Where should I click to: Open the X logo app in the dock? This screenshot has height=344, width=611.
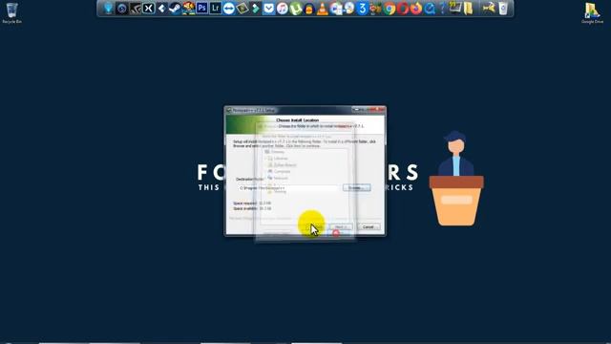tap(149, 9)
